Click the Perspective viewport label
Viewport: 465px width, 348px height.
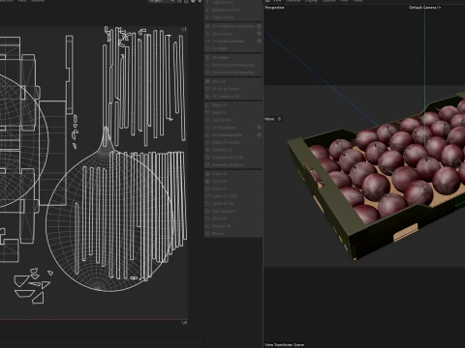[274, 8]
